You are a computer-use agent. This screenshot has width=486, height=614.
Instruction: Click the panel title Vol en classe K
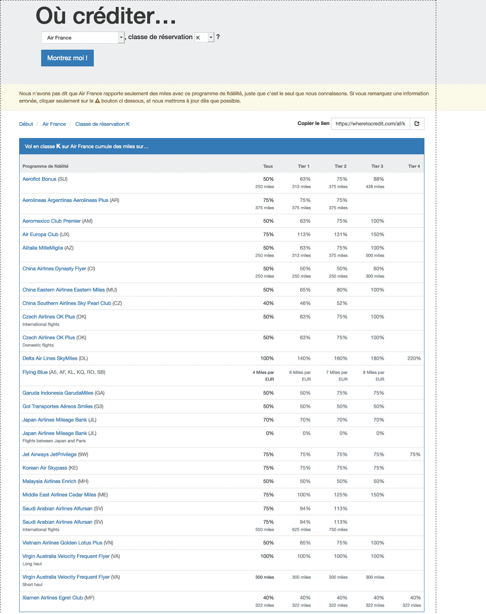(x=86, y=146)
